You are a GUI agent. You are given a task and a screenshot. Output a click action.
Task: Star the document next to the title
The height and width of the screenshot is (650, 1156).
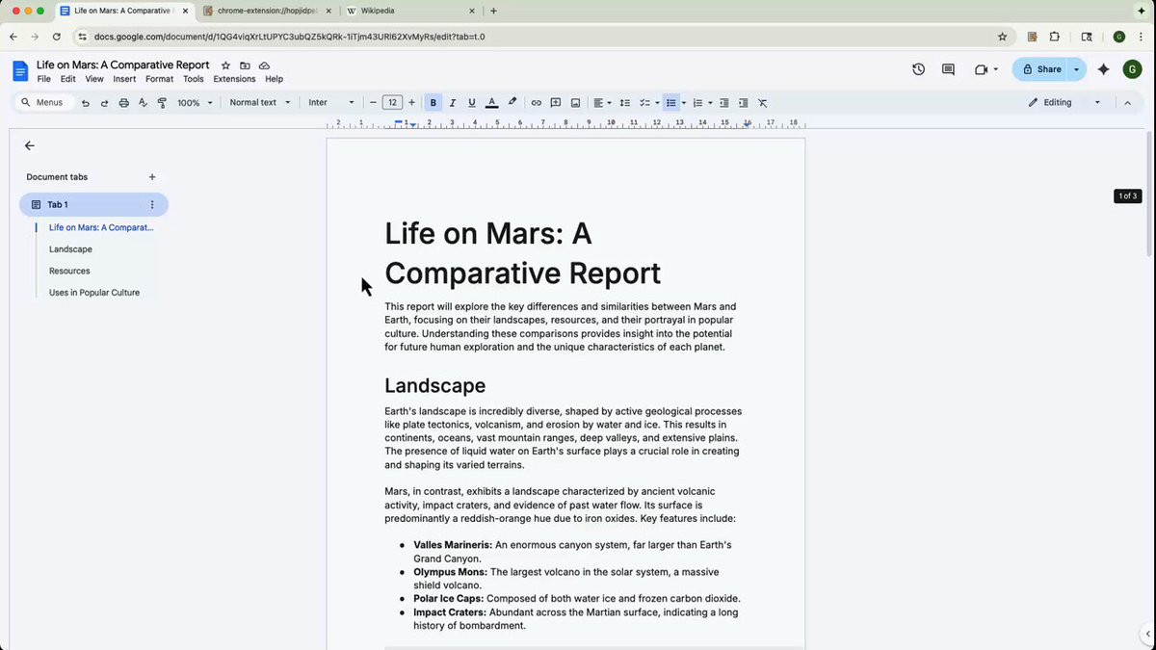click(225, 65)
